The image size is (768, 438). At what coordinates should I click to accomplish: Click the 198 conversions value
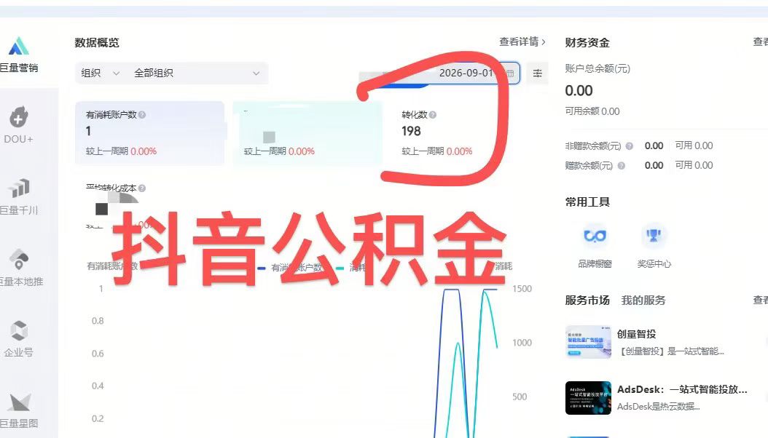pos(411,131)
